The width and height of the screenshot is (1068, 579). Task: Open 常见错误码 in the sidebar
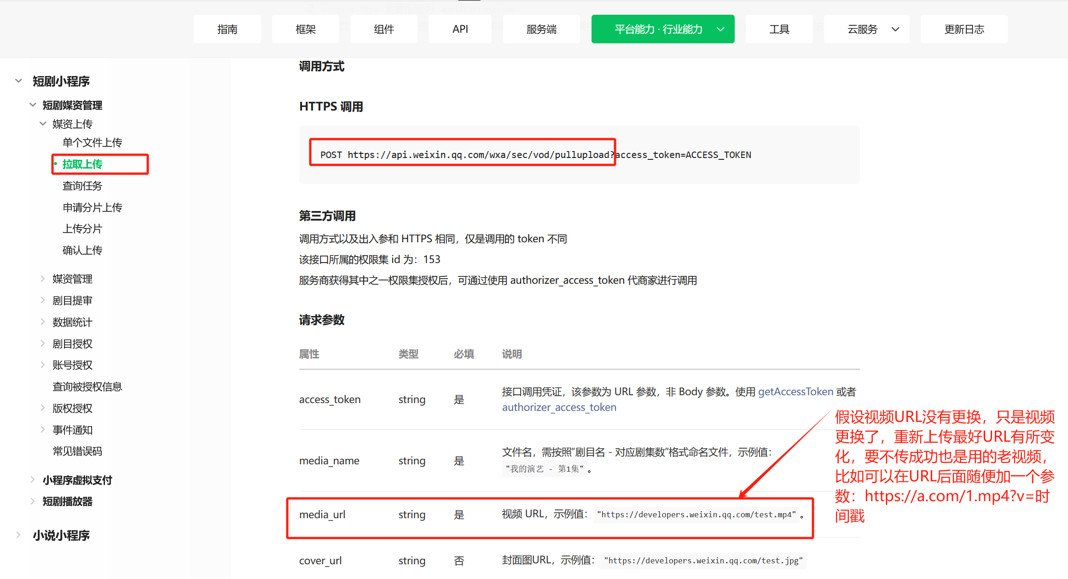pyautogui.click(x=77, y=451)
